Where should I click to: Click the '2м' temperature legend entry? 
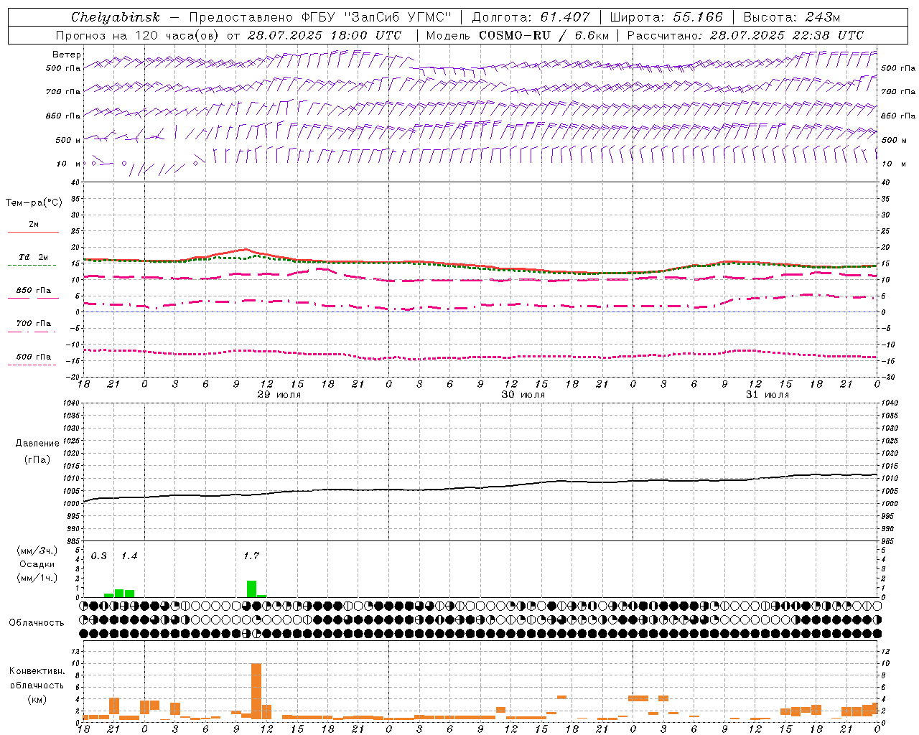[34, 224]
